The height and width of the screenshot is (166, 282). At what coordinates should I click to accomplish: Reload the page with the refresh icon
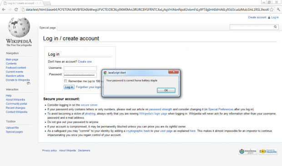coord(16,10)
